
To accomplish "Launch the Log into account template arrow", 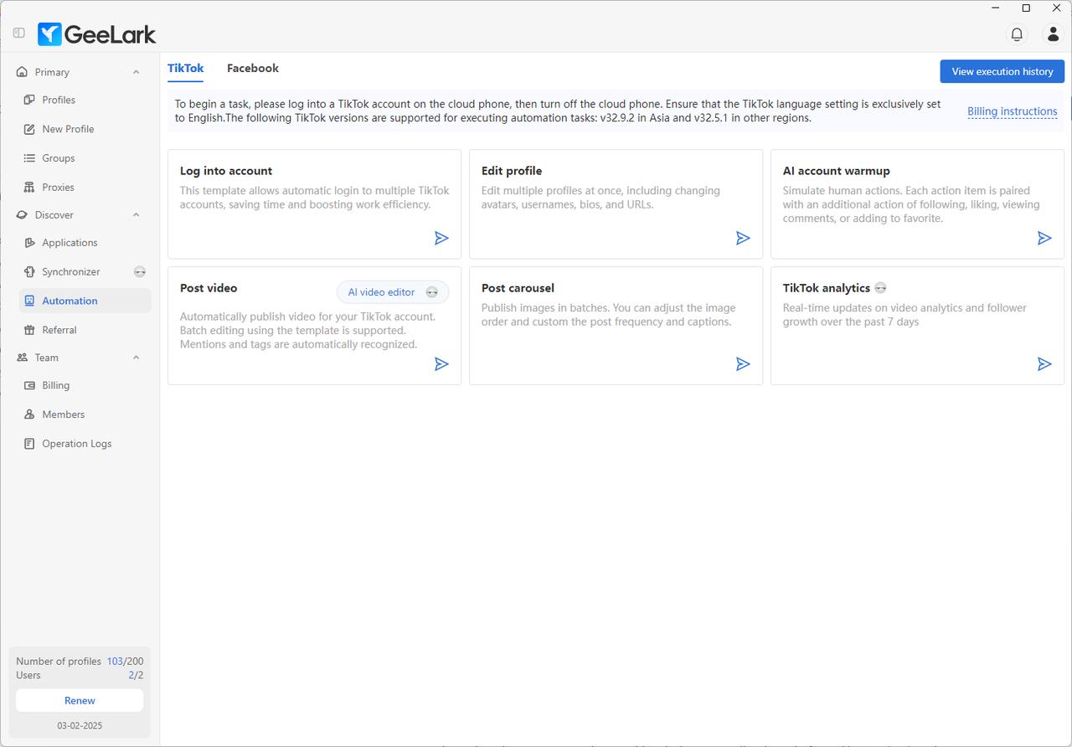I will pyautogui.click(x=441, y=239).
